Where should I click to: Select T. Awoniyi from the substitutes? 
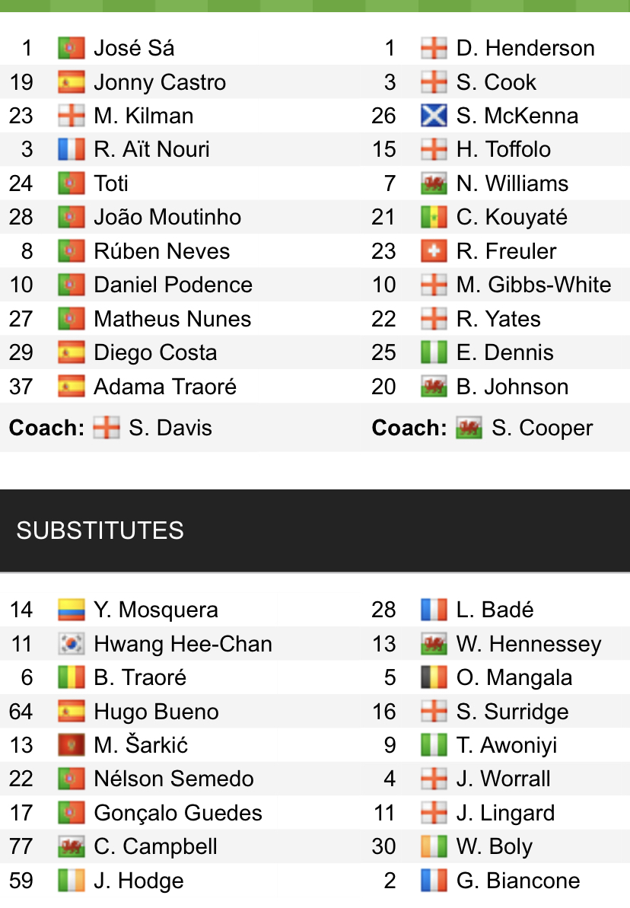point(507,745)
